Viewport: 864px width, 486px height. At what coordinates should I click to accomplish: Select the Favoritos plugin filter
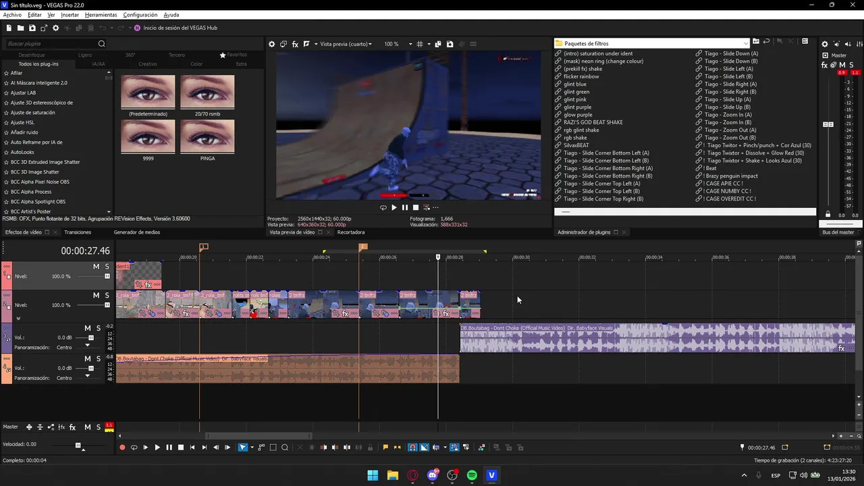[233, 55]
